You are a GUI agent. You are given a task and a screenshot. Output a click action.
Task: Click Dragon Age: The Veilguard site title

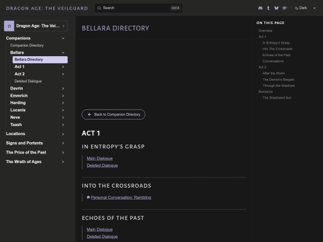click(x=47, y=8)
